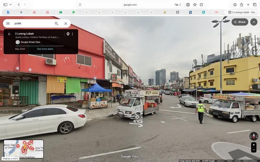Image resolution: width=260 pixels, height=162 pixels.
Task: Click the Share button
Action: (x=240, y=22)
